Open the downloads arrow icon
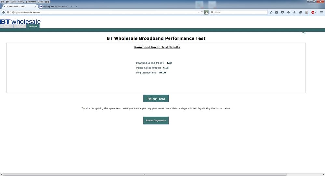This screenshot has height=176, width=325. click(288, 12)
